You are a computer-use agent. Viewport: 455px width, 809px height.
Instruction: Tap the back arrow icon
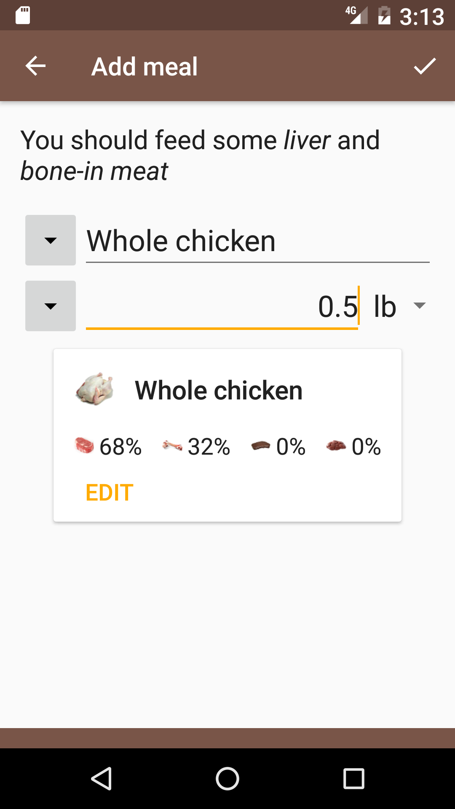(35, 66)
